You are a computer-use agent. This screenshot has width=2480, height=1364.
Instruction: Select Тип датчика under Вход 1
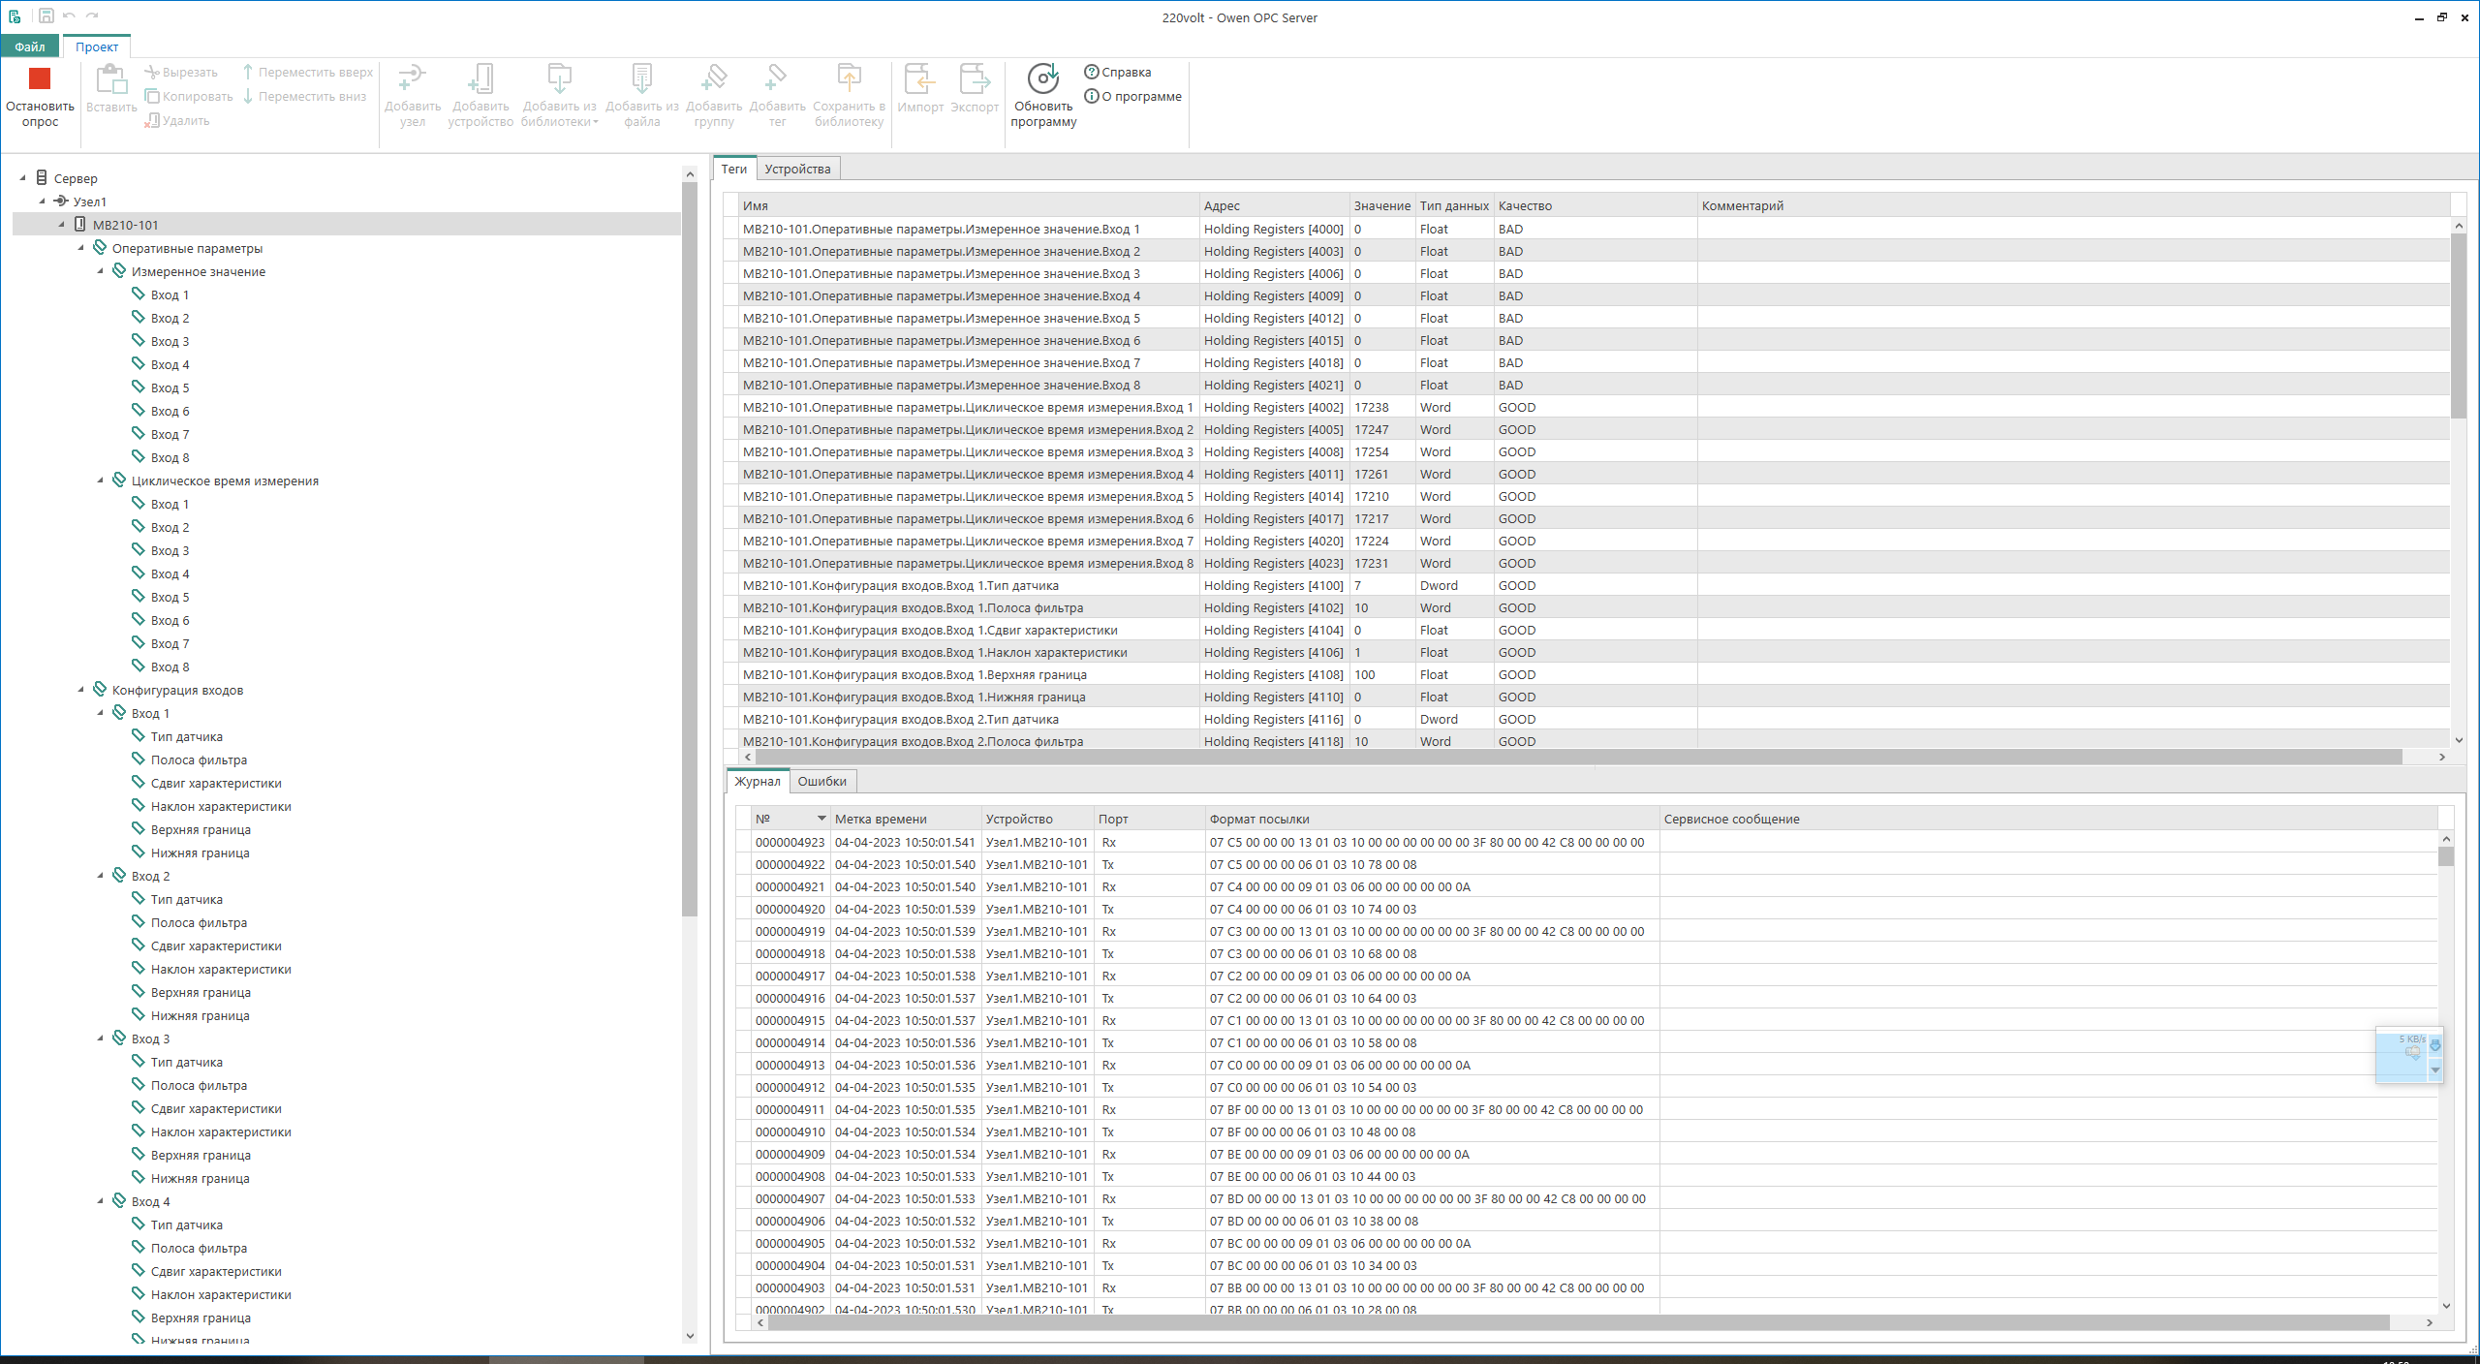(186, 736)
